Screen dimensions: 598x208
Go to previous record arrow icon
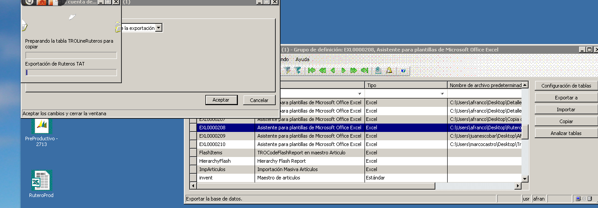332,70
